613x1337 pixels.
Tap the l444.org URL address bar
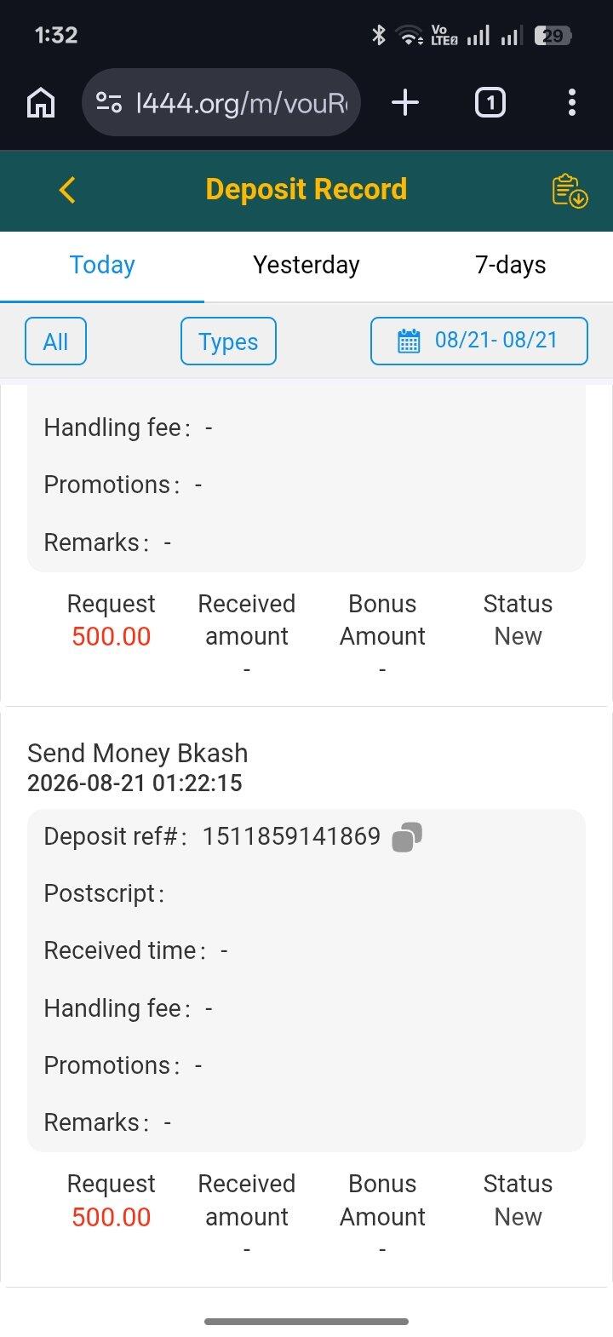pos(221,103)
